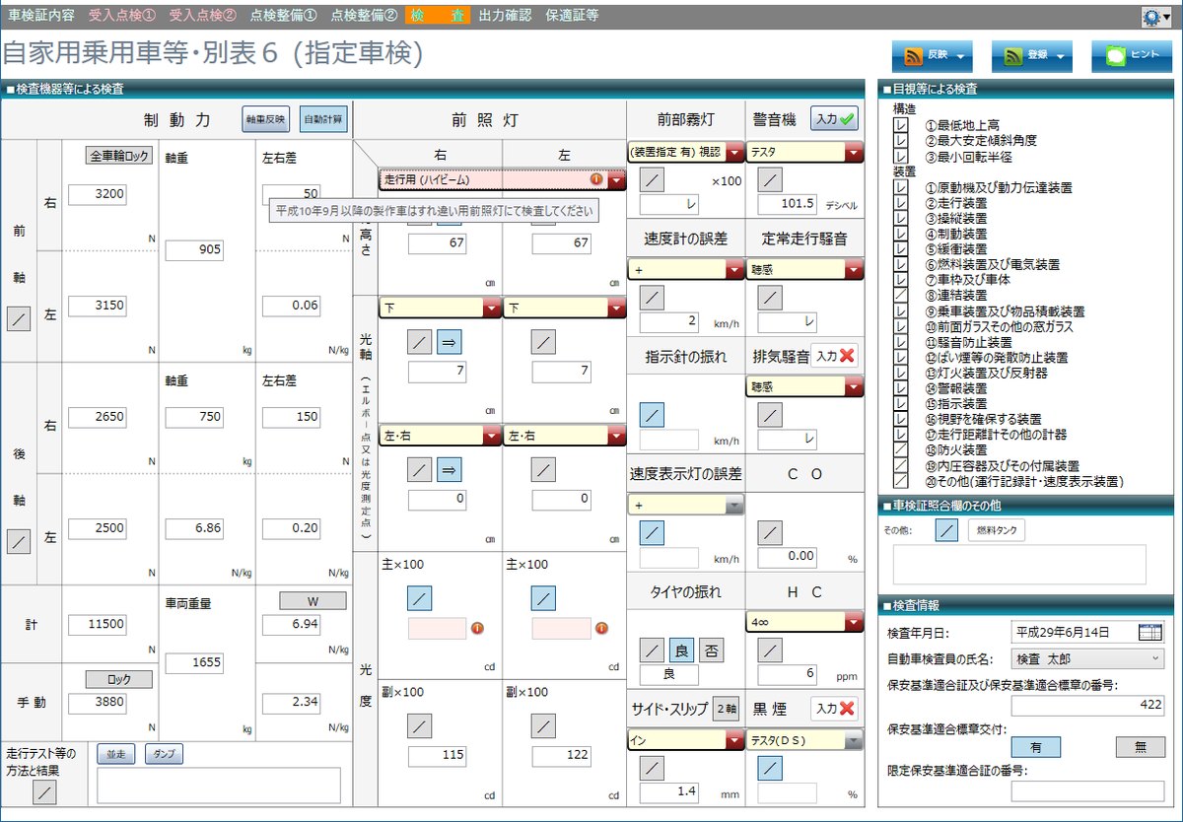The width and height of the screenshot is (1183, 822).
Task: Click the slash button under 後軸
Action: (19, 541)
